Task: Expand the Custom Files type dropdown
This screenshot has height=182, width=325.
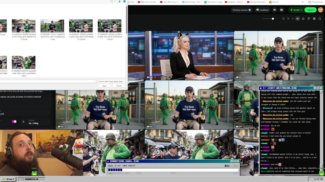Action: (x=111, y=81)
